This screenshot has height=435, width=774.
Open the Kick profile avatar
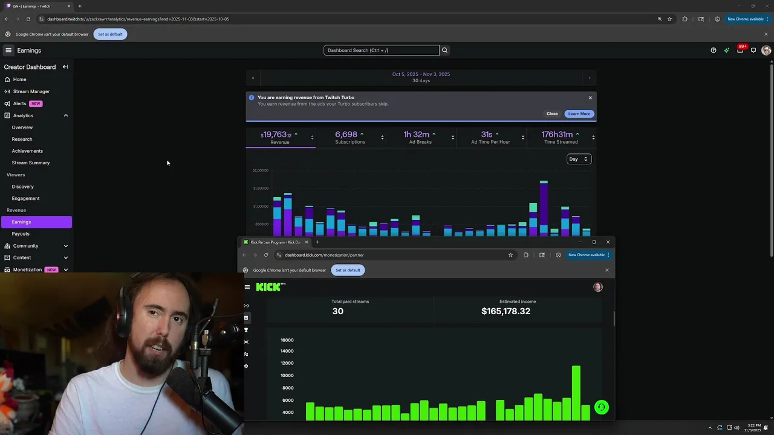click(598, 287)
